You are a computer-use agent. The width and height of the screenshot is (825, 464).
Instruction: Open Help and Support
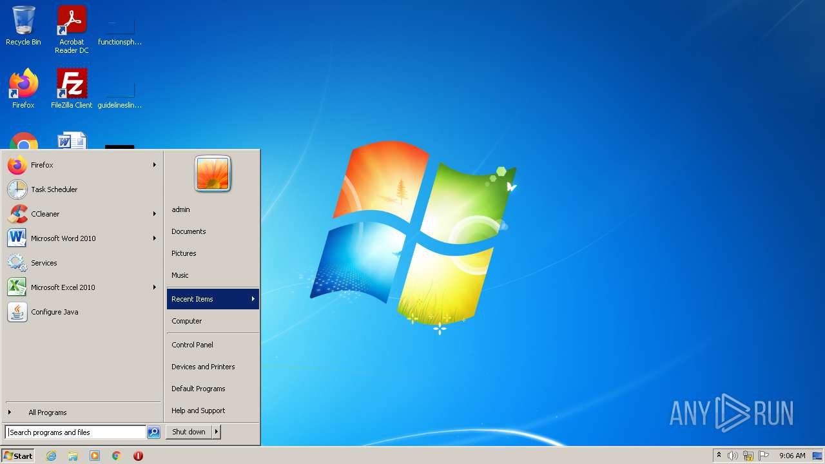click(213, 411)
